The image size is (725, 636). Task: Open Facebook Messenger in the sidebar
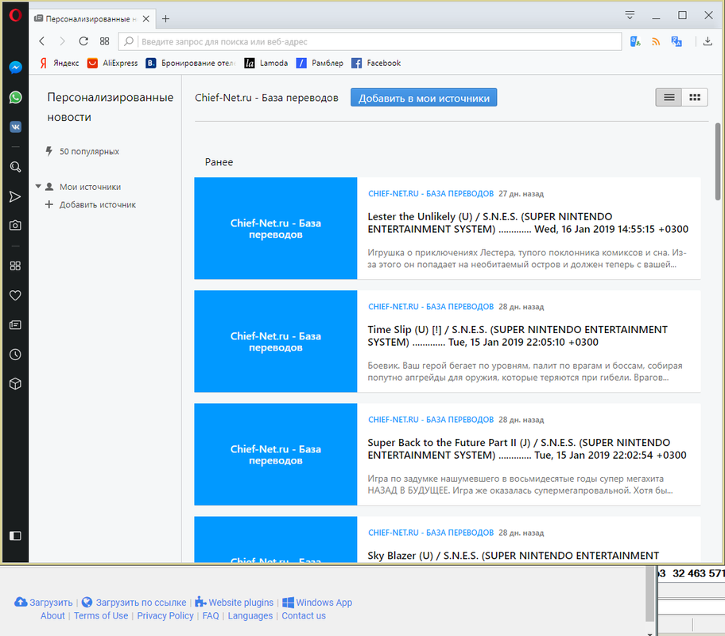15,68
